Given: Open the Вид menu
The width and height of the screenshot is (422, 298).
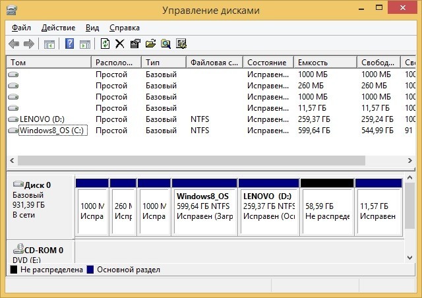Looking at the screenshot, I should pos(92,28).
